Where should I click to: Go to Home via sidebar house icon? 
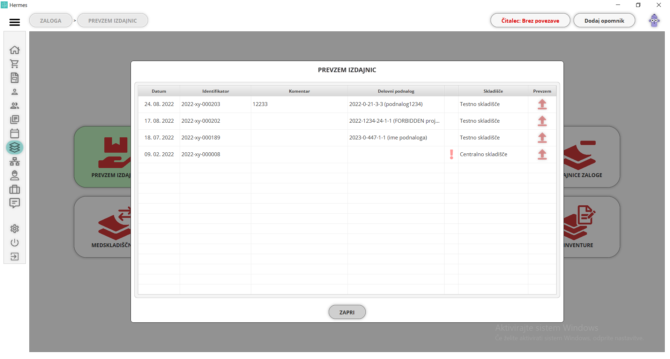tap(15, 50)
